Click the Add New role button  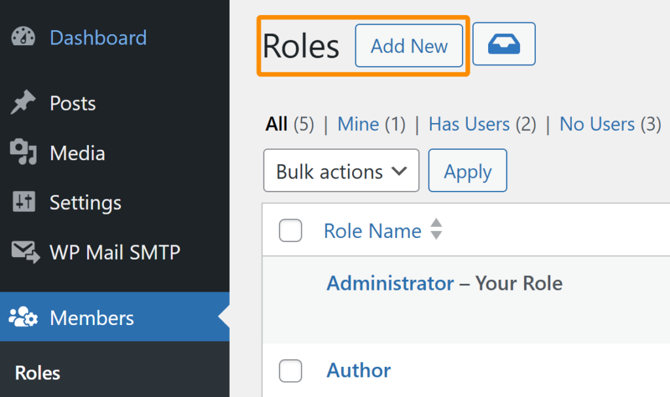(409, 46)
